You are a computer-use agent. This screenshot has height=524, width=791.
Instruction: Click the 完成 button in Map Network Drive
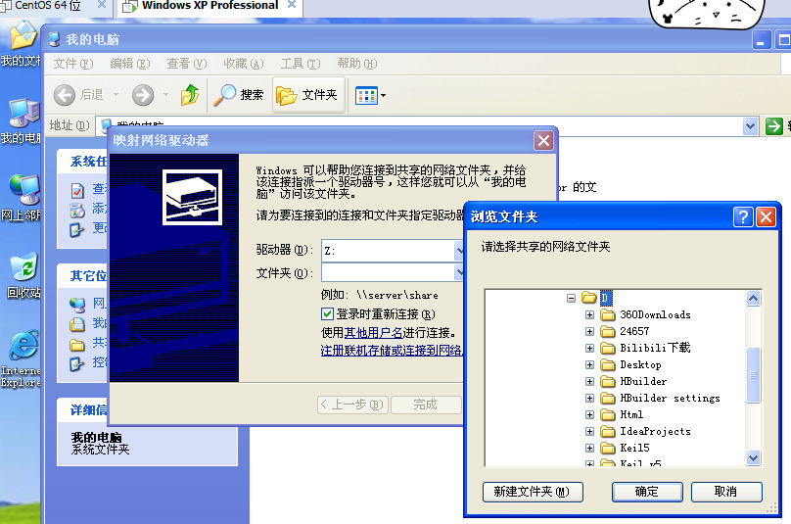tap(426, 405)
